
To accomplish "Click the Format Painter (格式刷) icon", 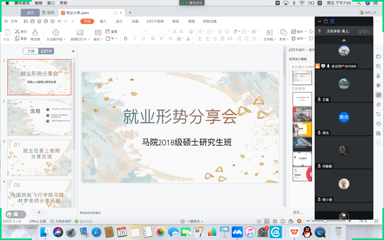I will [35, 33].
